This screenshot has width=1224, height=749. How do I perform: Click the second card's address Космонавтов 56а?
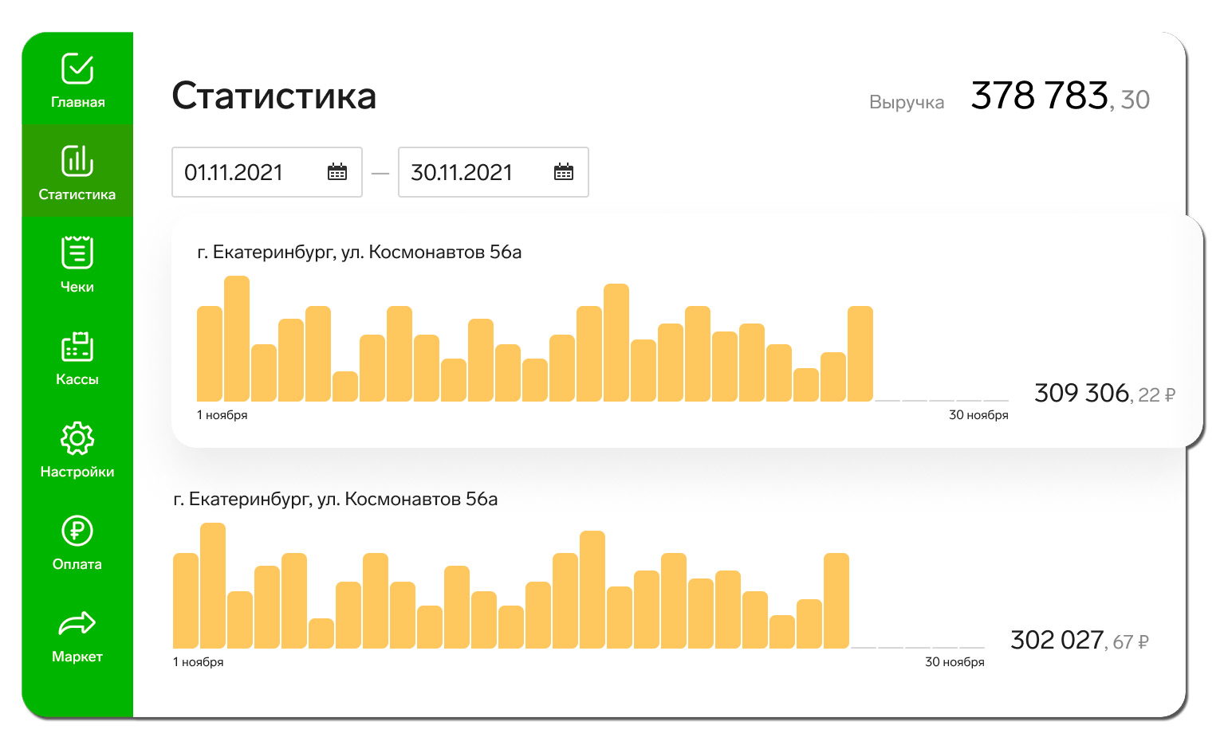coord(336,500)
